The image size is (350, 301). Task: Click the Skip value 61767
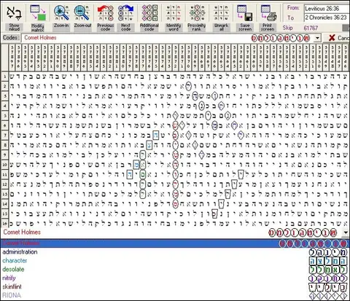click(311, 28)
